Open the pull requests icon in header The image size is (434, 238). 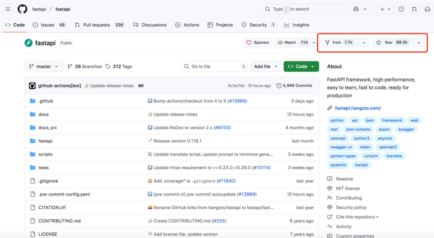tap(414, 9)
